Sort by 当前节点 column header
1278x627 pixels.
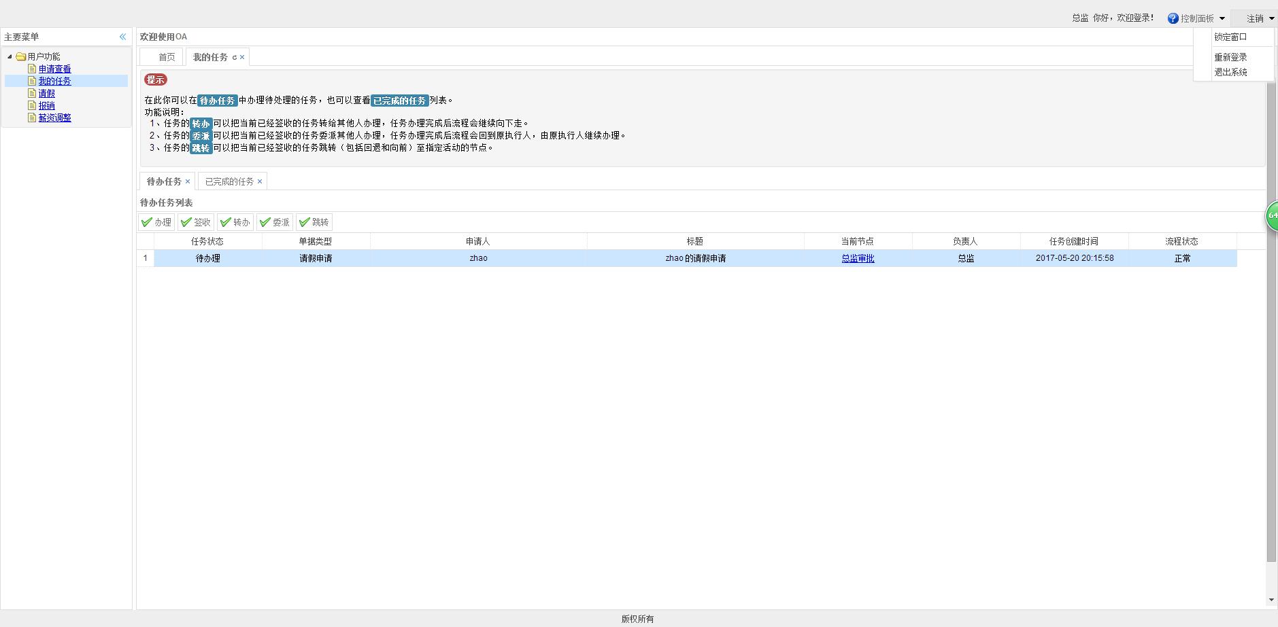858,241
